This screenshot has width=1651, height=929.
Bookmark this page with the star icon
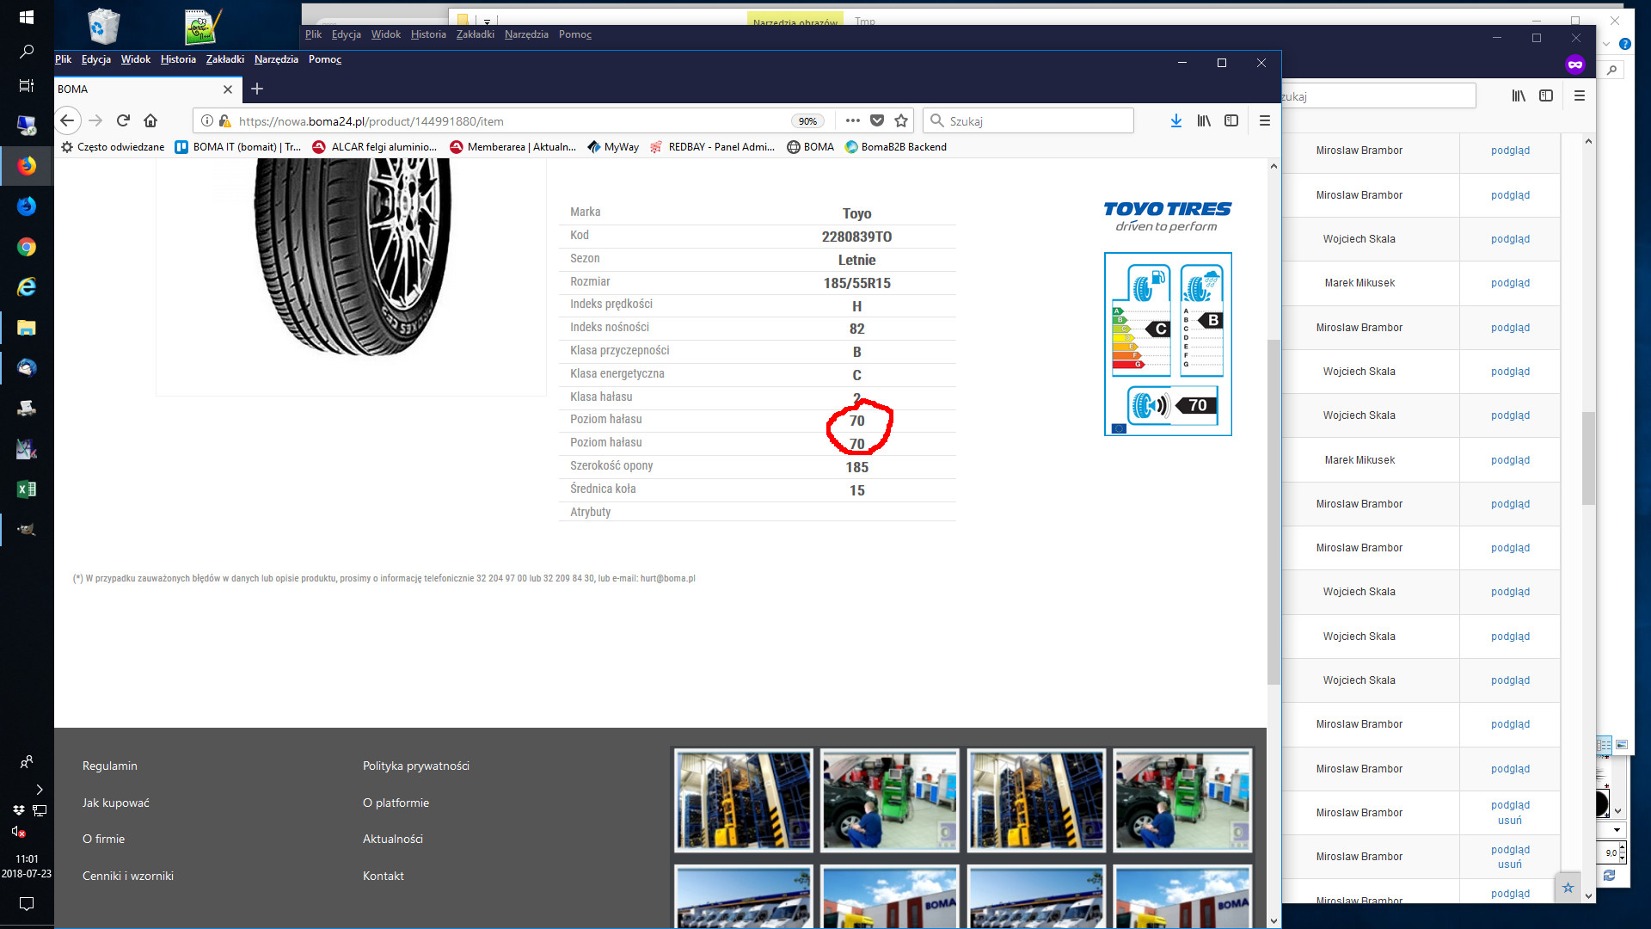pyautogui.click(x=901, y=120)
